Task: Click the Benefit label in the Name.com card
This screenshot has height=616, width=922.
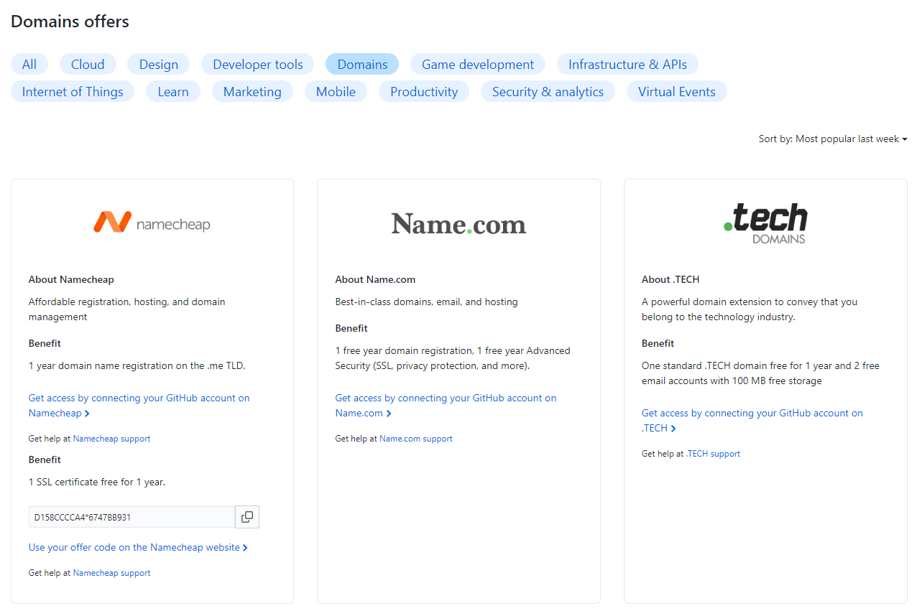Action: (351, 329)
